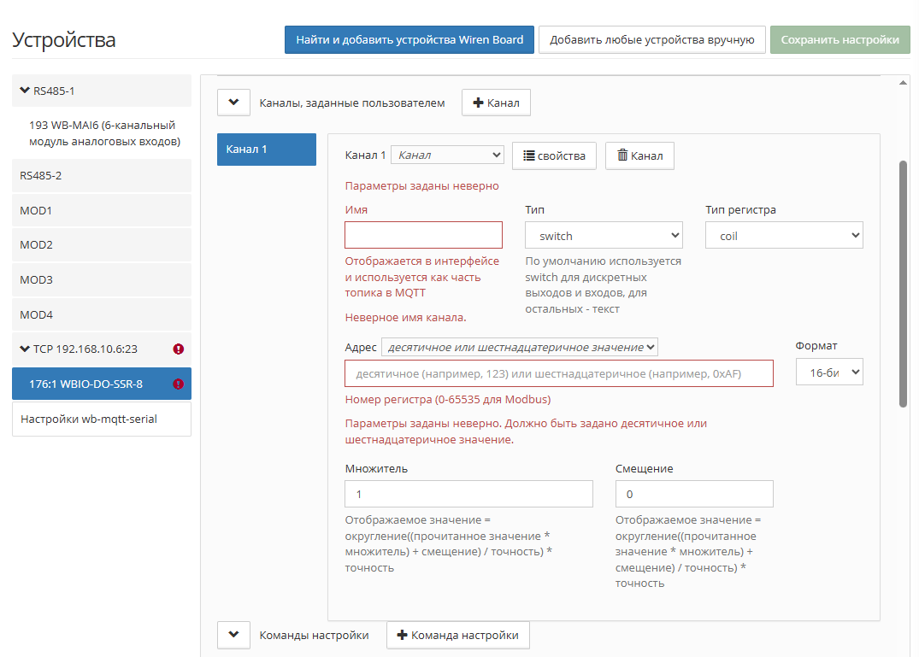The width and height of the screenshot is (919, 657).
Task: Click Сохранить настройки button
Action: [x=839, y=40]
